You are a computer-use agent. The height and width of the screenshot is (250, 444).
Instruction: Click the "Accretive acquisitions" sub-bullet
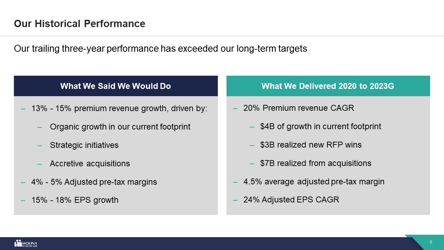(x=90, y=163)
